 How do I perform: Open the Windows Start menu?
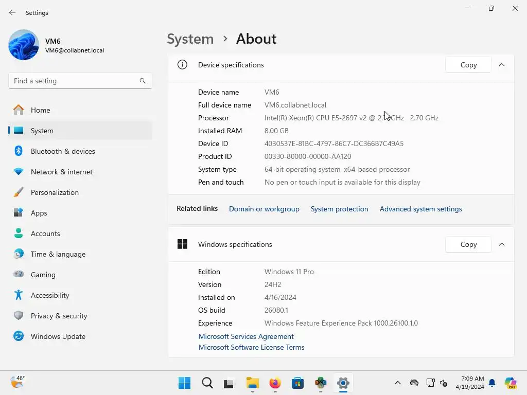pos(185,383)
